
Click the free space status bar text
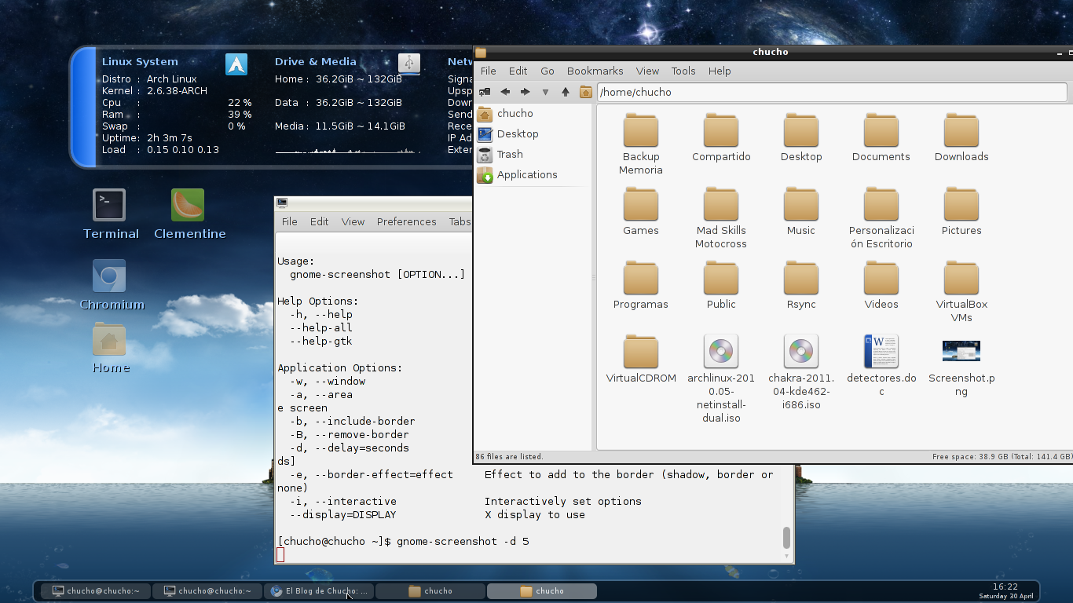click(x=1002, y=456)
